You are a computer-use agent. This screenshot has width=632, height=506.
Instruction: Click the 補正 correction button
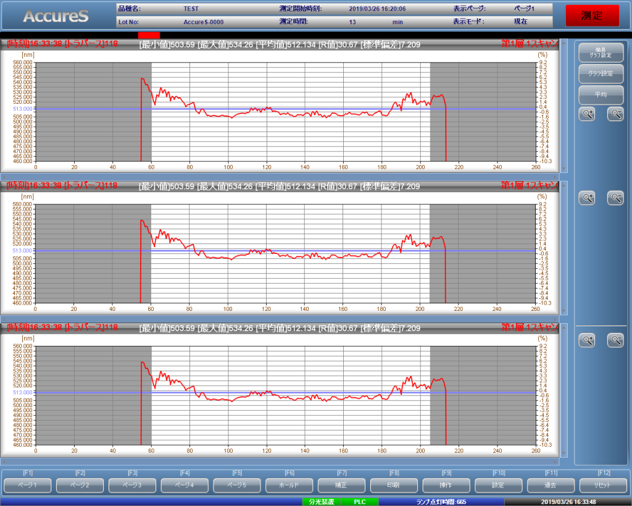coord(342,485)
